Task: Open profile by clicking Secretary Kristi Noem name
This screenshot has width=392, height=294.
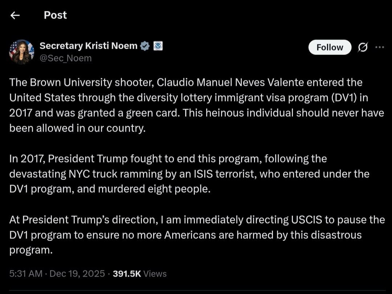Action: (89, 45)
